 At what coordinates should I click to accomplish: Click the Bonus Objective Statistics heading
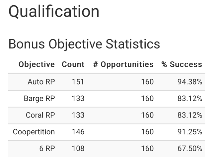pos(84,44)
